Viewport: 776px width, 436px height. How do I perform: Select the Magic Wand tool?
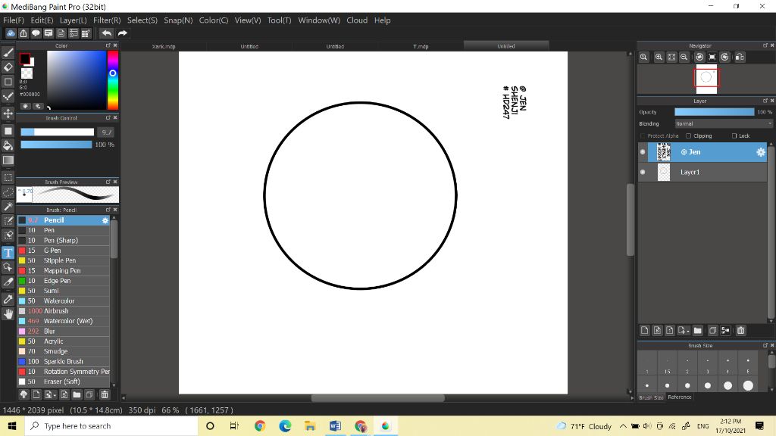coord(8,206)
